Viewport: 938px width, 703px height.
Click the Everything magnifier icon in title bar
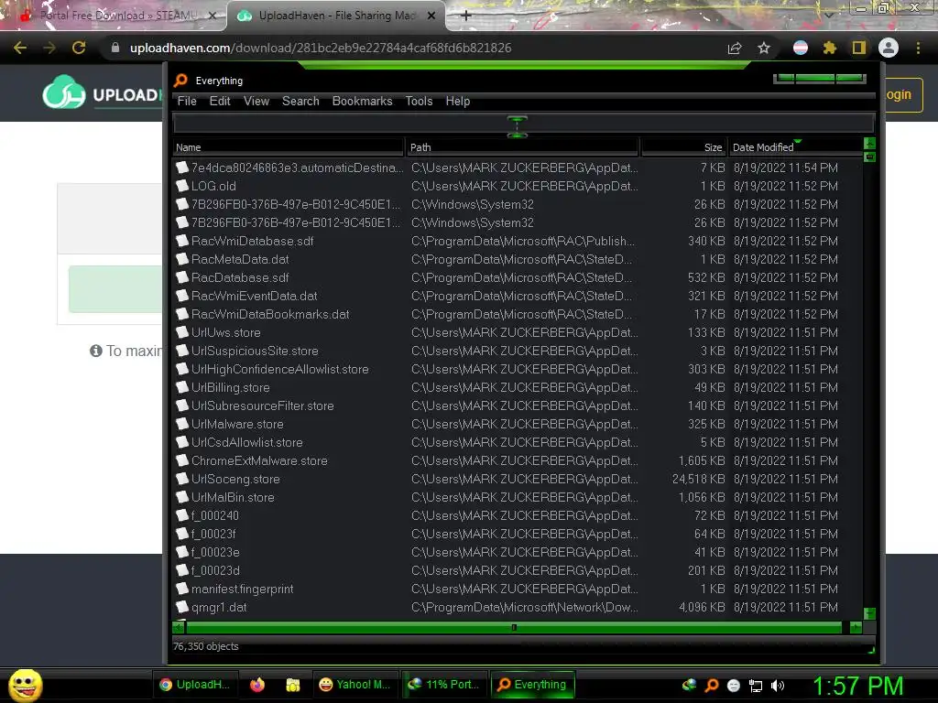point(180,81)
